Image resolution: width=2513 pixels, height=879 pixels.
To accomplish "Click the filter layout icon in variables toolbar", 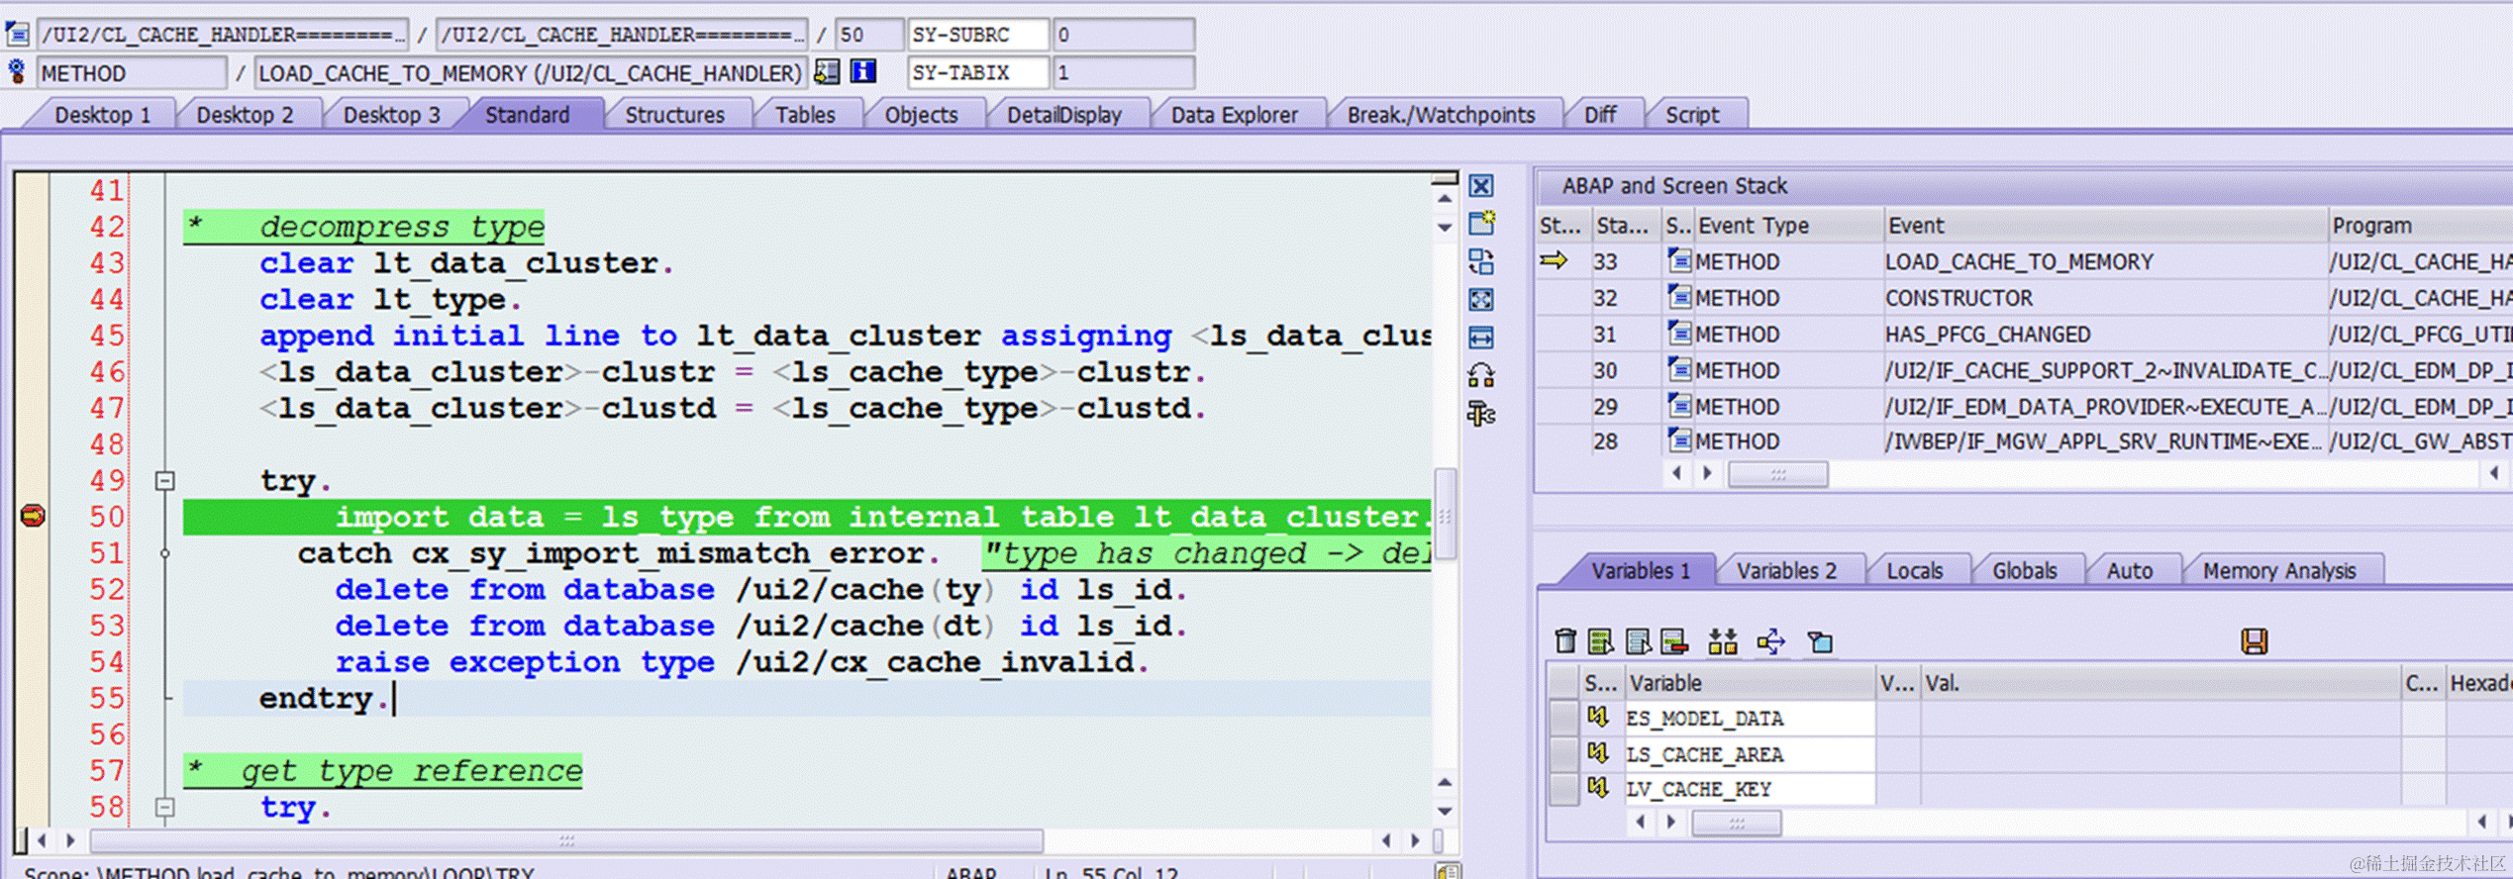I will point(1820,641).
